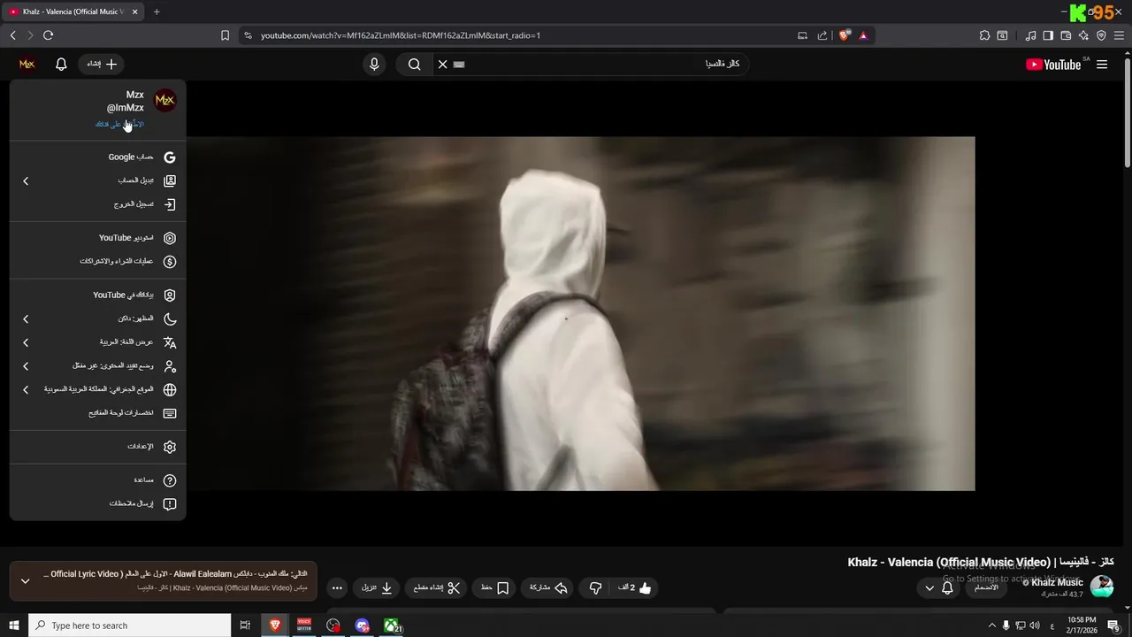Screen dimensions: 1132x637
Task: Open more actions three-dot menu
Action: tap(337, 587)
